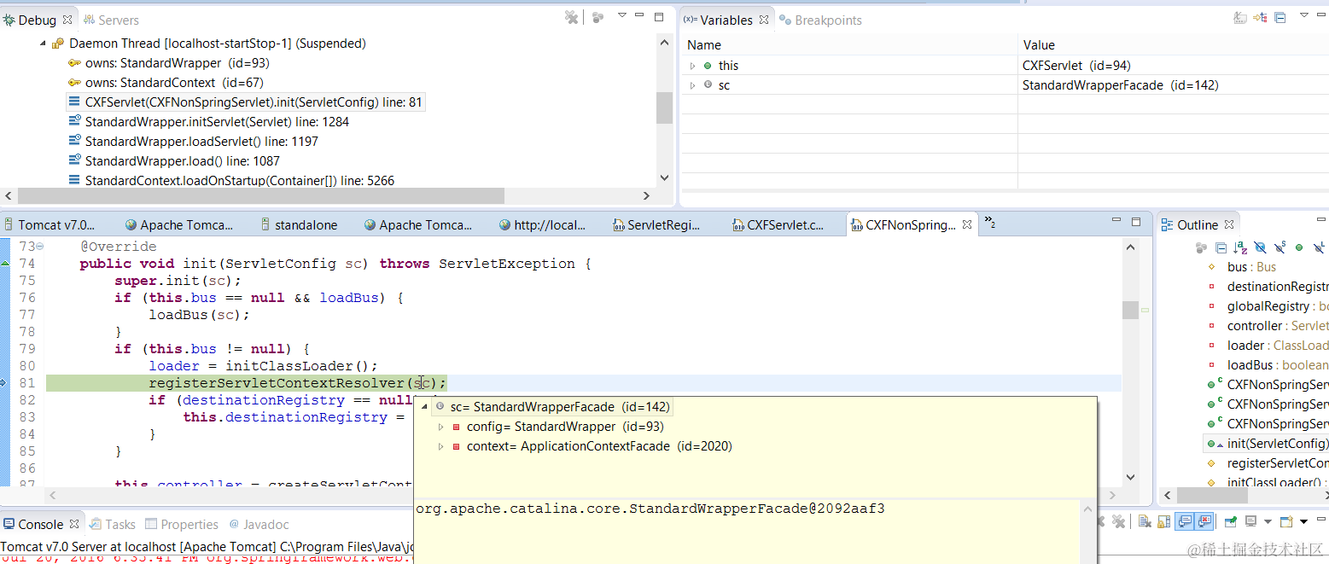Switch to the Properties tab

click(182, 524)
